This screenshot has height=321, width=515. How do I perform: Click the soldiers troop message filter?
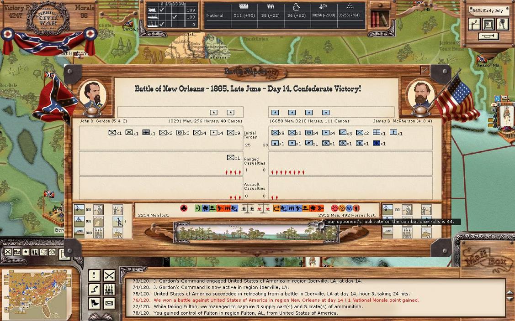pos(109,290)
